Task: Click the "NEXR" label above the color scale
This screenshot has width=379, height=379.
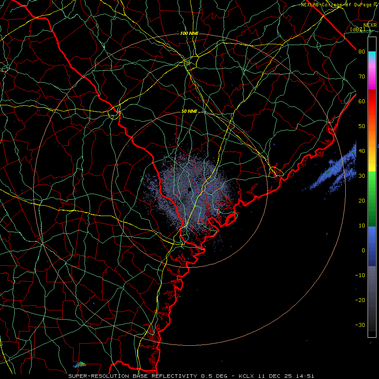Action: [x=370, y=25]
